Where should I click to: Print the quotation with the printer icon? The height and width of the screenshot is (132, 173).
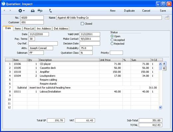(x=33, y=11)
